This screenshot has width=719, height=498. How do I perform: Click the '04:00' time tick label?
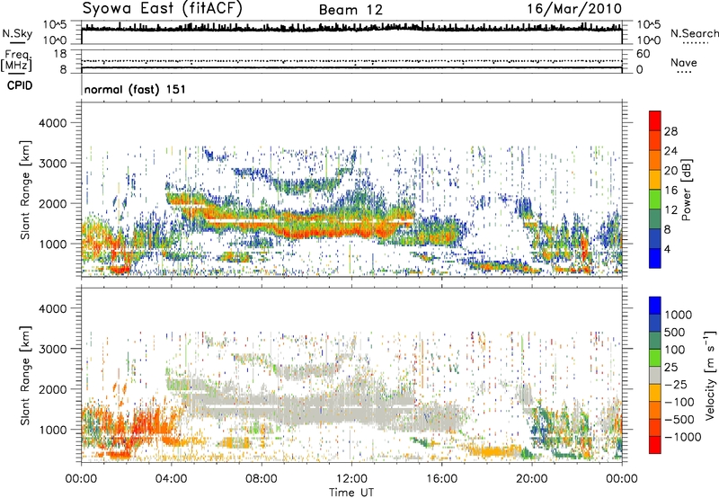click(171, 479)
